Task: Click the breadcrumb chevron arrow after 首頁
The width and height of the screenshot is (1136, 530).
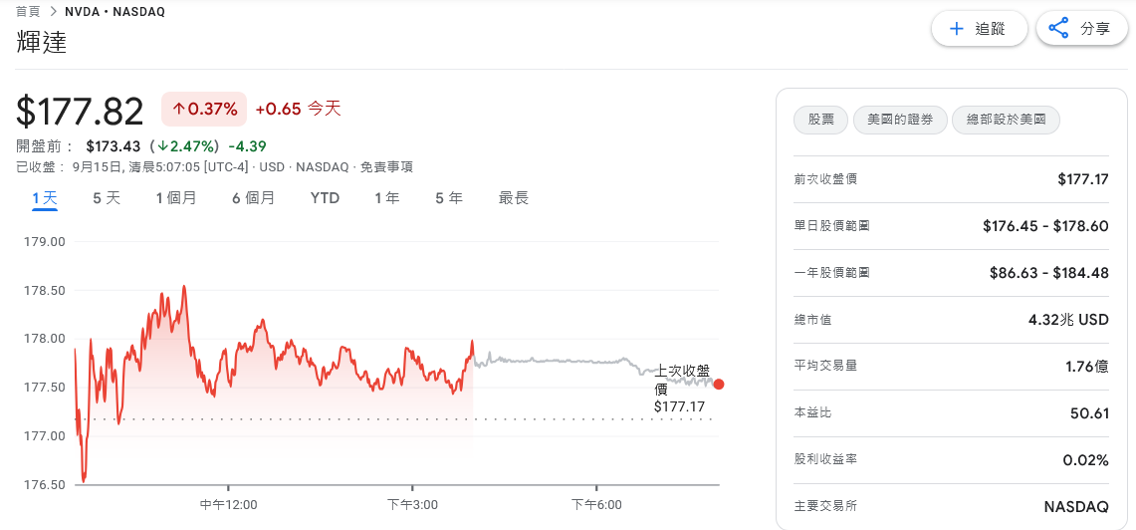Action: [x=53, y=12]
